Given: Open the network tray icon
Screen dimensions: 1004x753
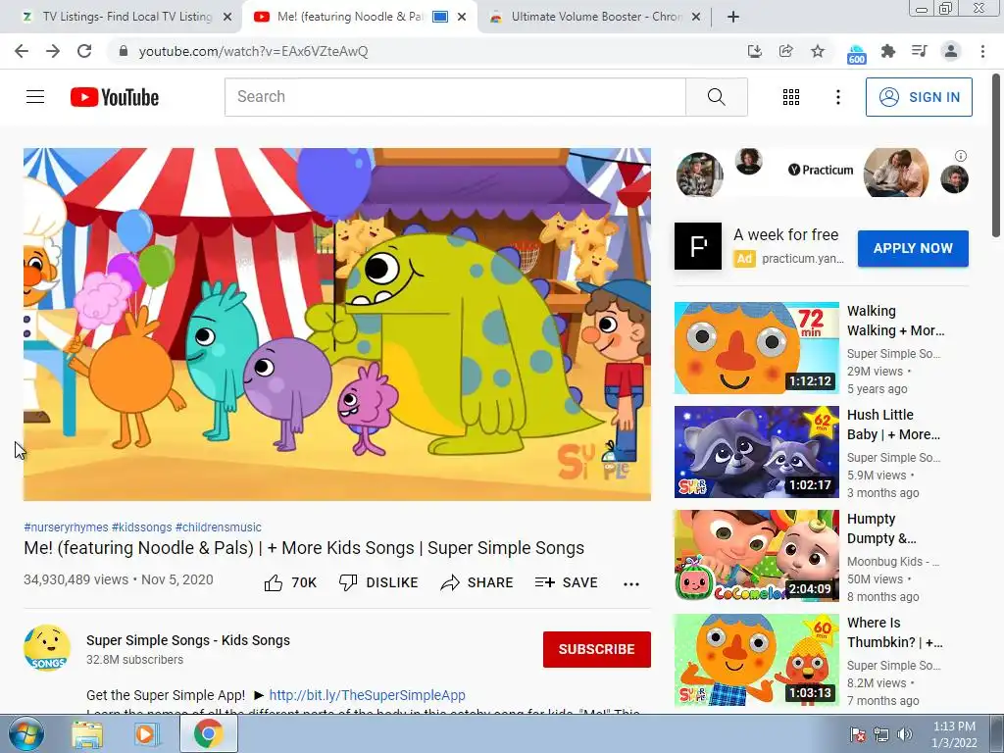Looking at the screenshot, I should click(881, 734).
